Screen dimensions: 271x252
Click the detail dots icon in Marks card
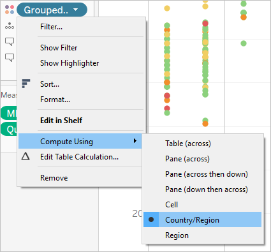[x=10, y=26]
